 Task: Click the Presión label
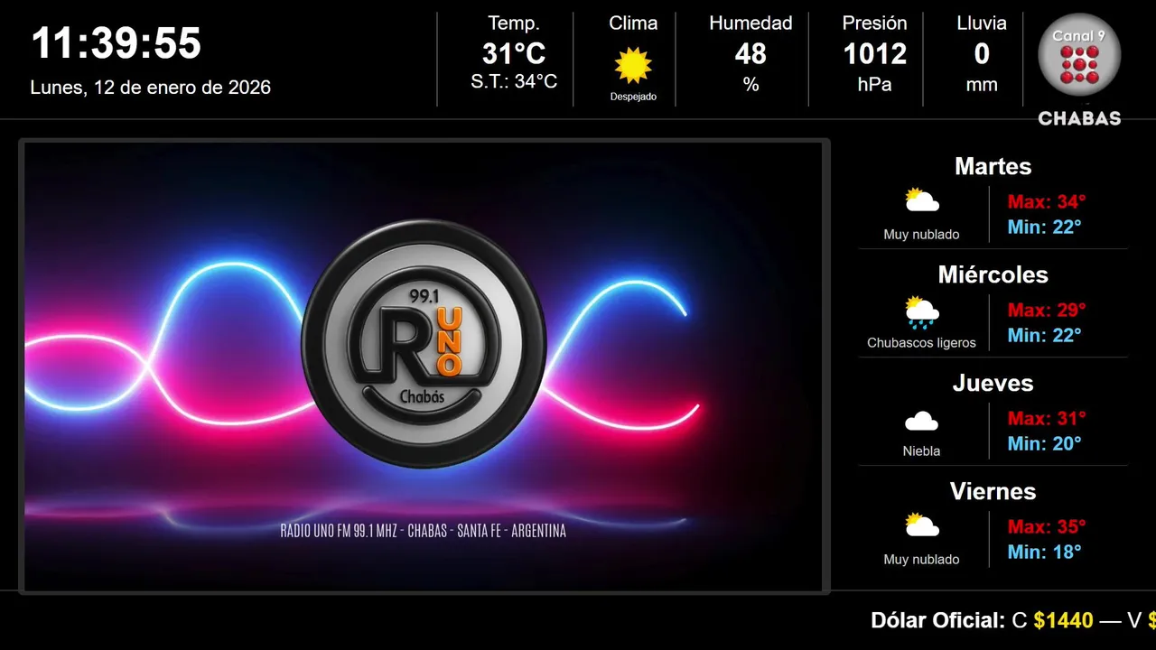[874, 23]
